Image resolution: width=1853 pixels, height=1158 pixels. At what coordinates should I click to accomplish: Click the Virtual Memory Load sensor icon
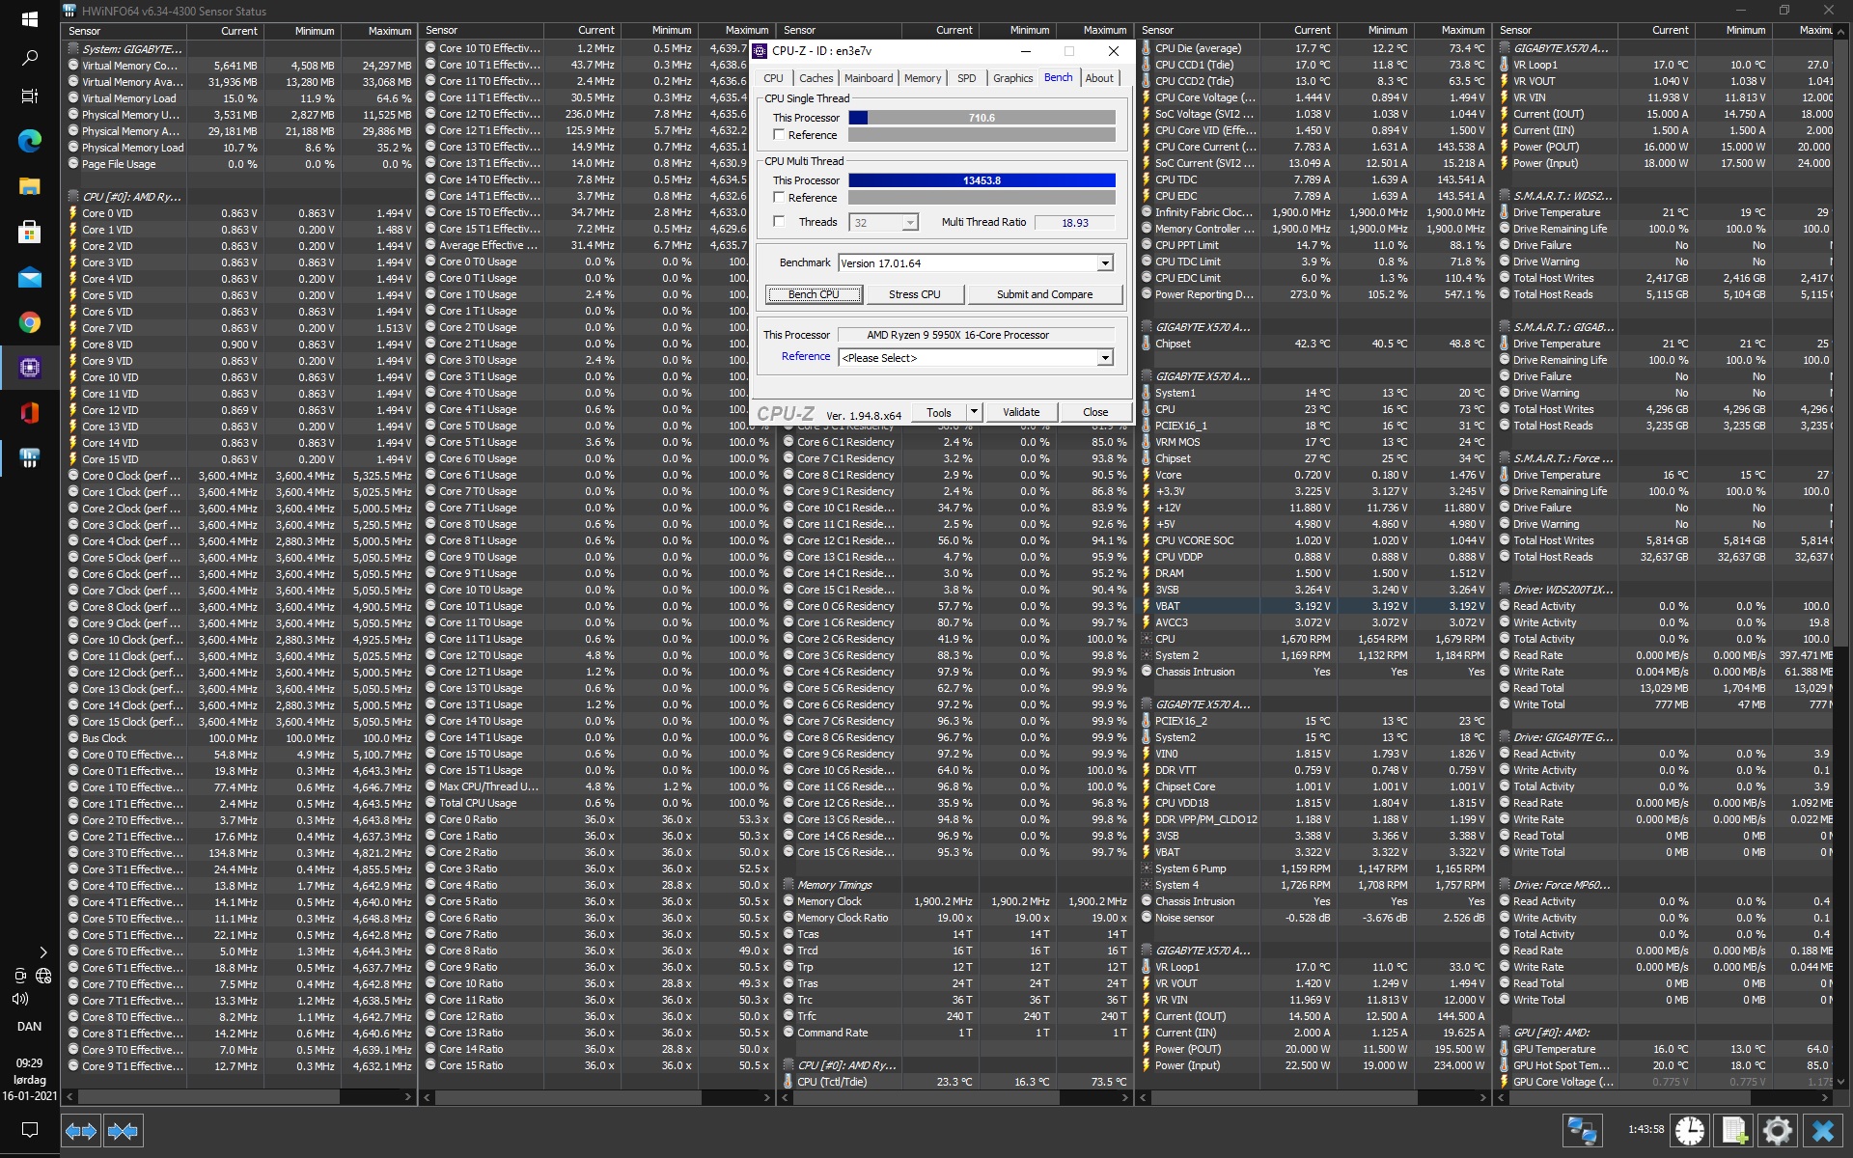point(73,98)
